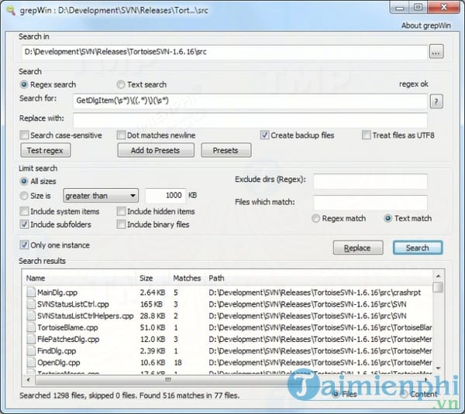The height and width of the screenshot is (414, 465).
Task: Click the horizontal scrollbar in search results
Action: point(232,380)
